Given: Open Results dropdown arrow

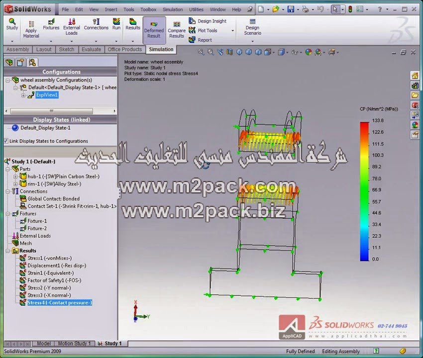Looking at the screenshot, I should point(133,41).
